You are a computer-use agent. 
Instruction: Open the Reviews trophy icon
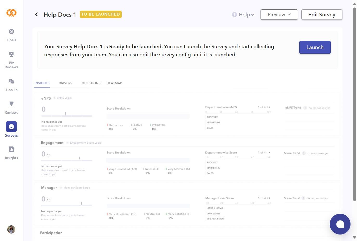[11, 104]
